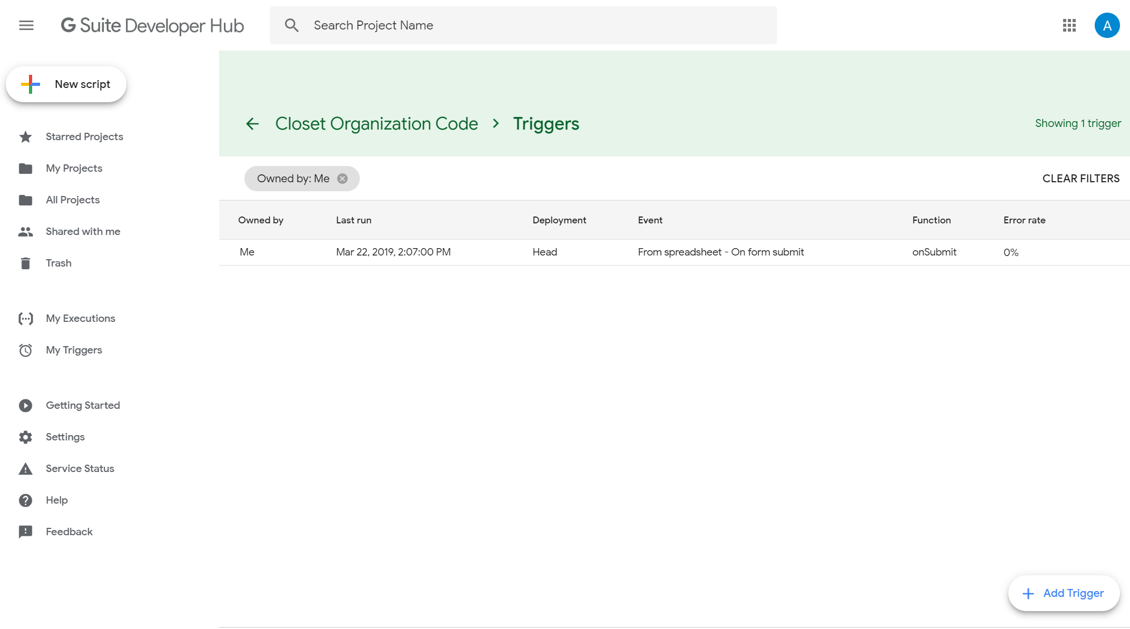Click the Me owner cell

[247, 252]
